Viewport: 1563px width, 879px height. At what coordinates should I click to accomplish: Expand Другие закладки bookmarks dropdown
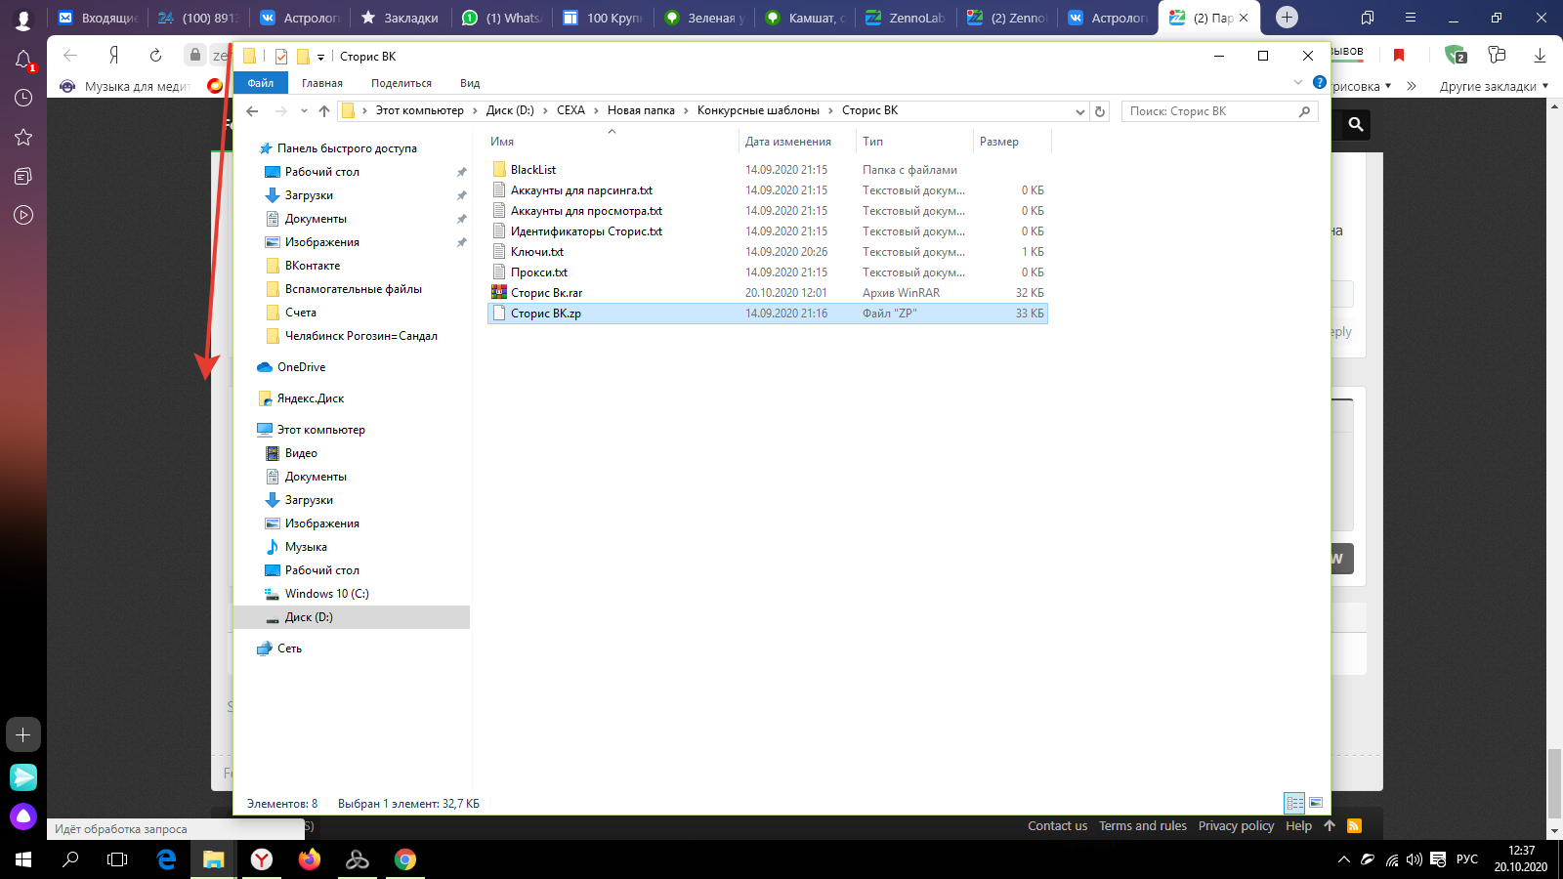[1494, 86]
